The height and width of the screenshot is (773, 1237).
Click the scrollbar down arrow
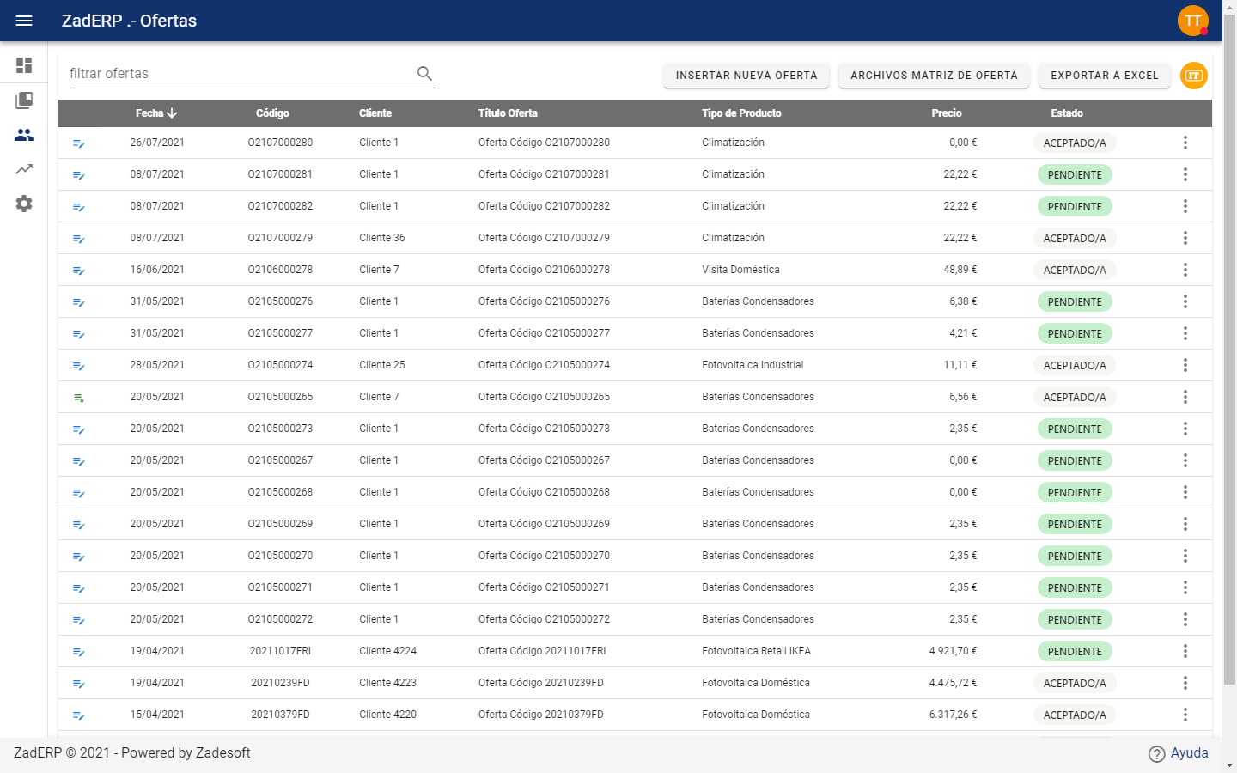tap(1229, 765)
